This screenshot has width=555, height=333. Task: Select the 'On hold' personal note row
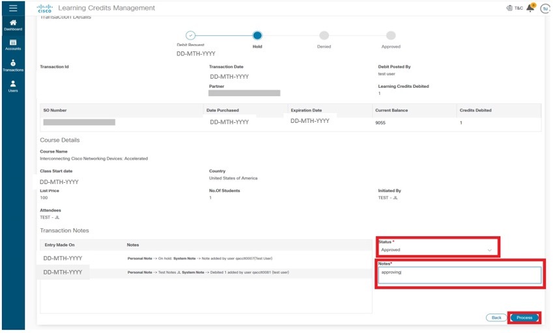206,258
